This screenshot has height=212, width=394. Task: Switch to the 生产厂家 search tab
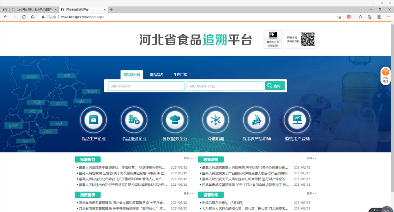[x=180, y=75]
